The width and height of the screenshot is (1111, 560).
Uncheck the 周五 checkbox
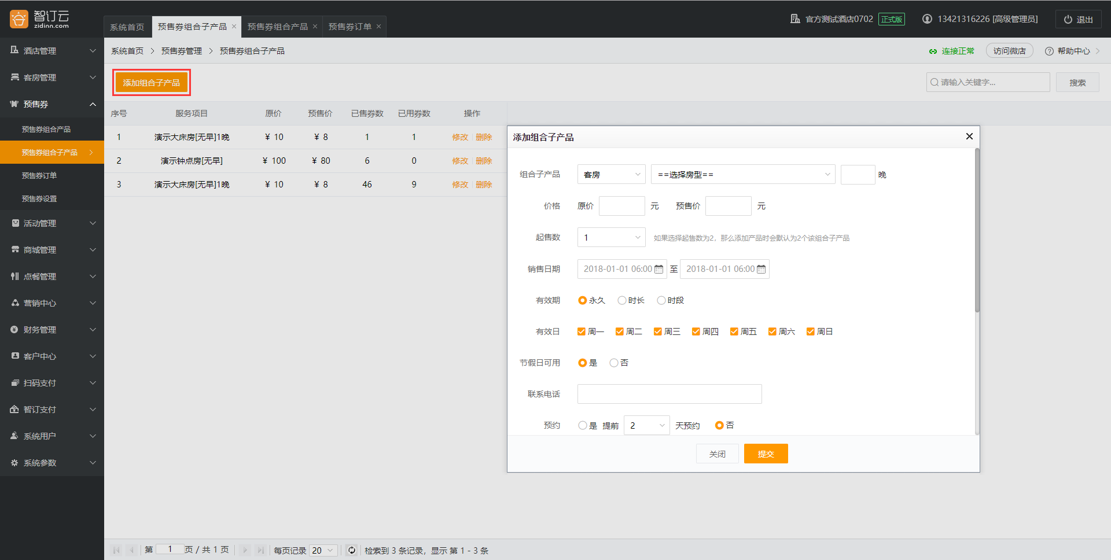[x=734, y=331]
